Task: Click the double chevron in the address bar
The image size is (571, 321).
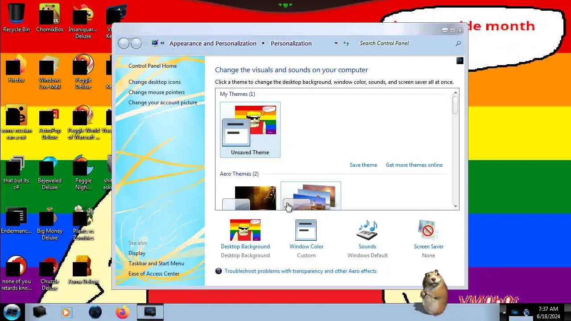Action: (x=162, y=43)
